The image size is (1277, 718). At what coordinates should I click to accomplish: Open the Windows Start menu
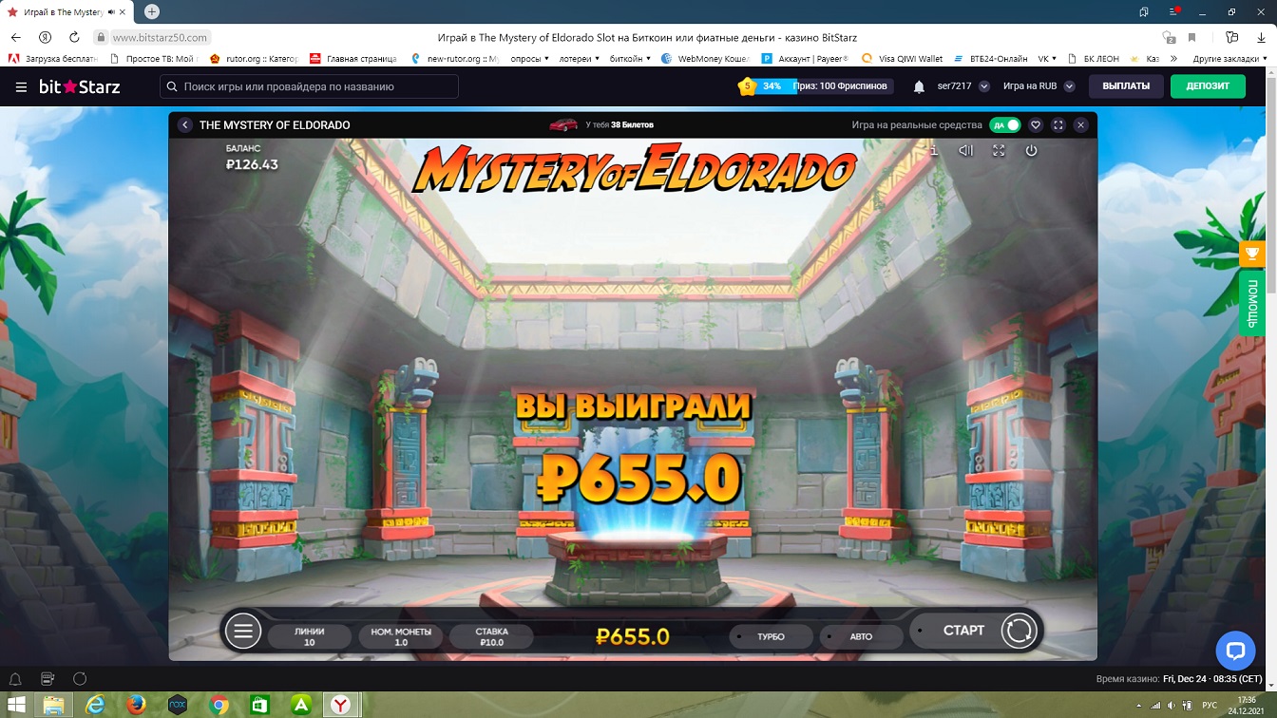16,705
